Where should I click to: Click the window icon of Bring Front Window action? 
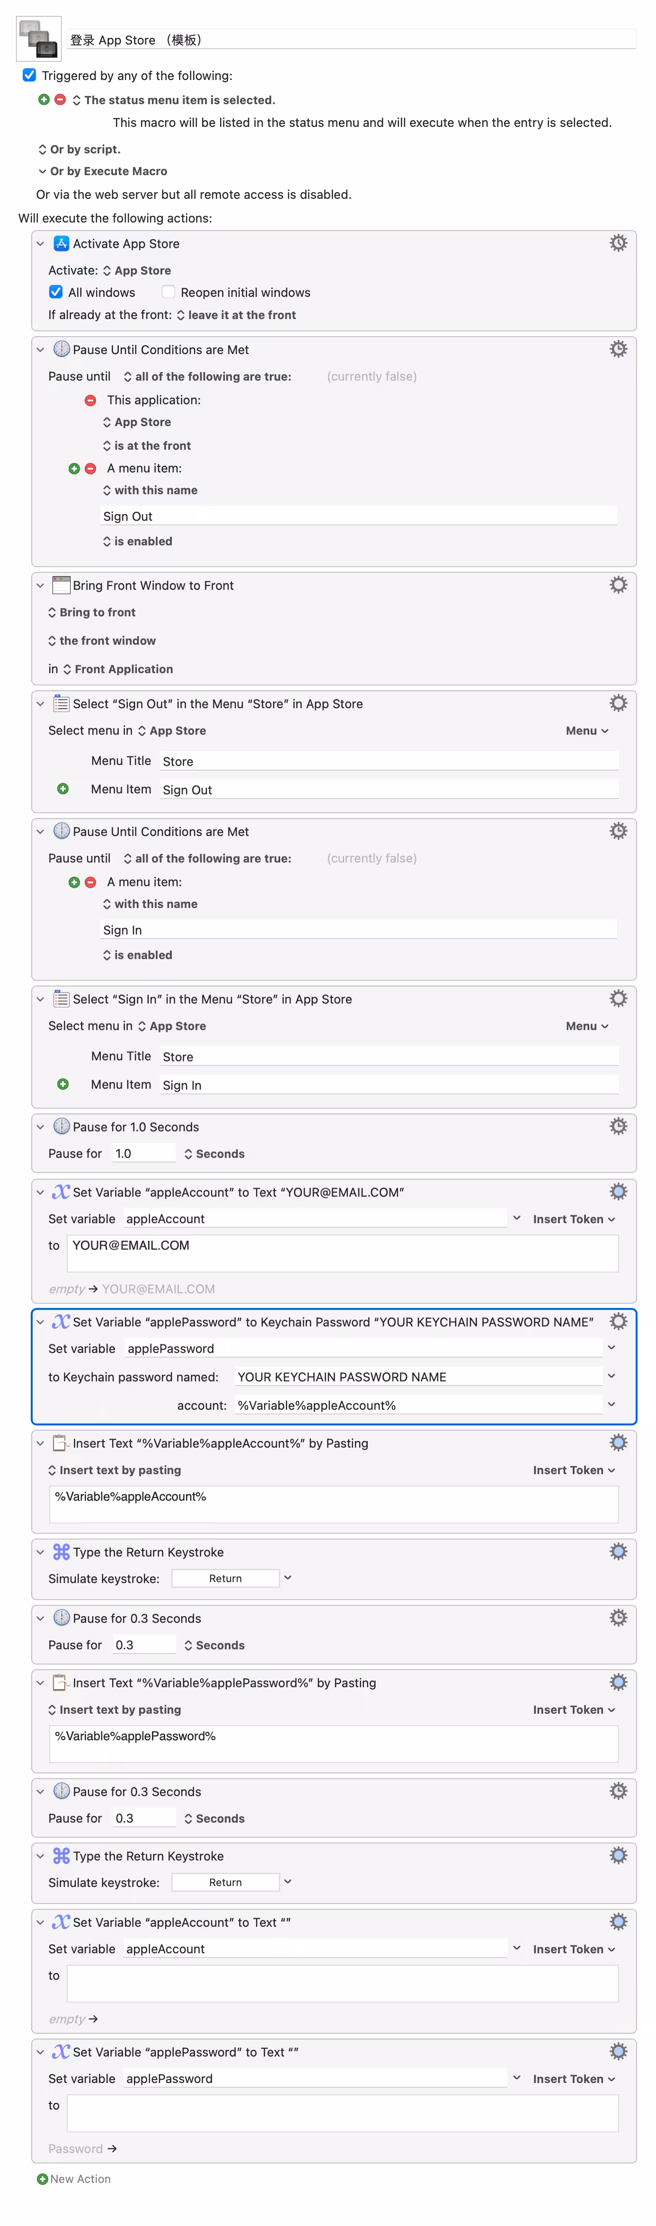tap(62, 585)
